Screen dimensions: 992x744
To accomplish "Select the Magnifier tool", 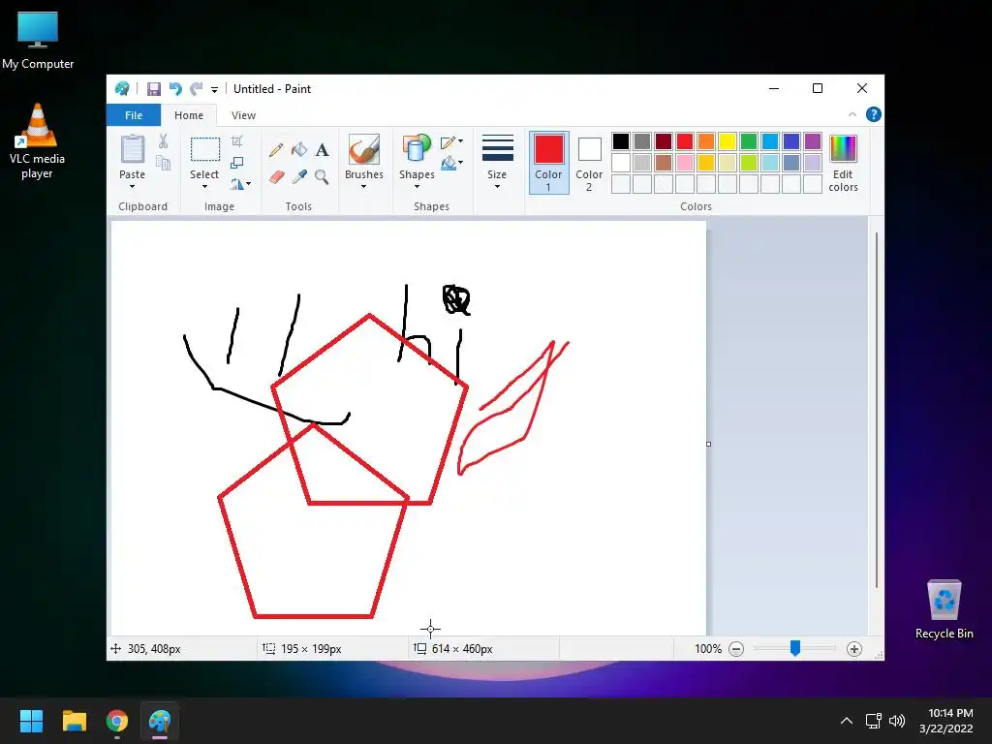I will [322, 176].
